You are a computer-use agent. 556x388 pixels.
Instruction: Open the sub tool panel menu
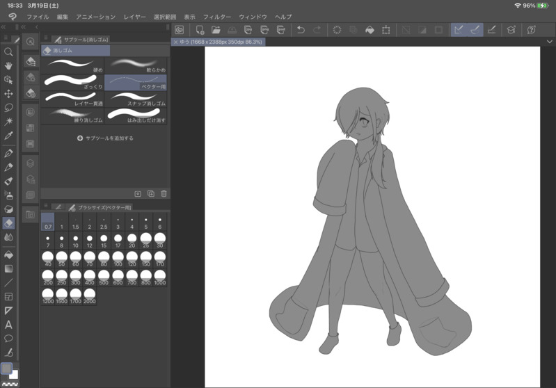click(46, 39)
